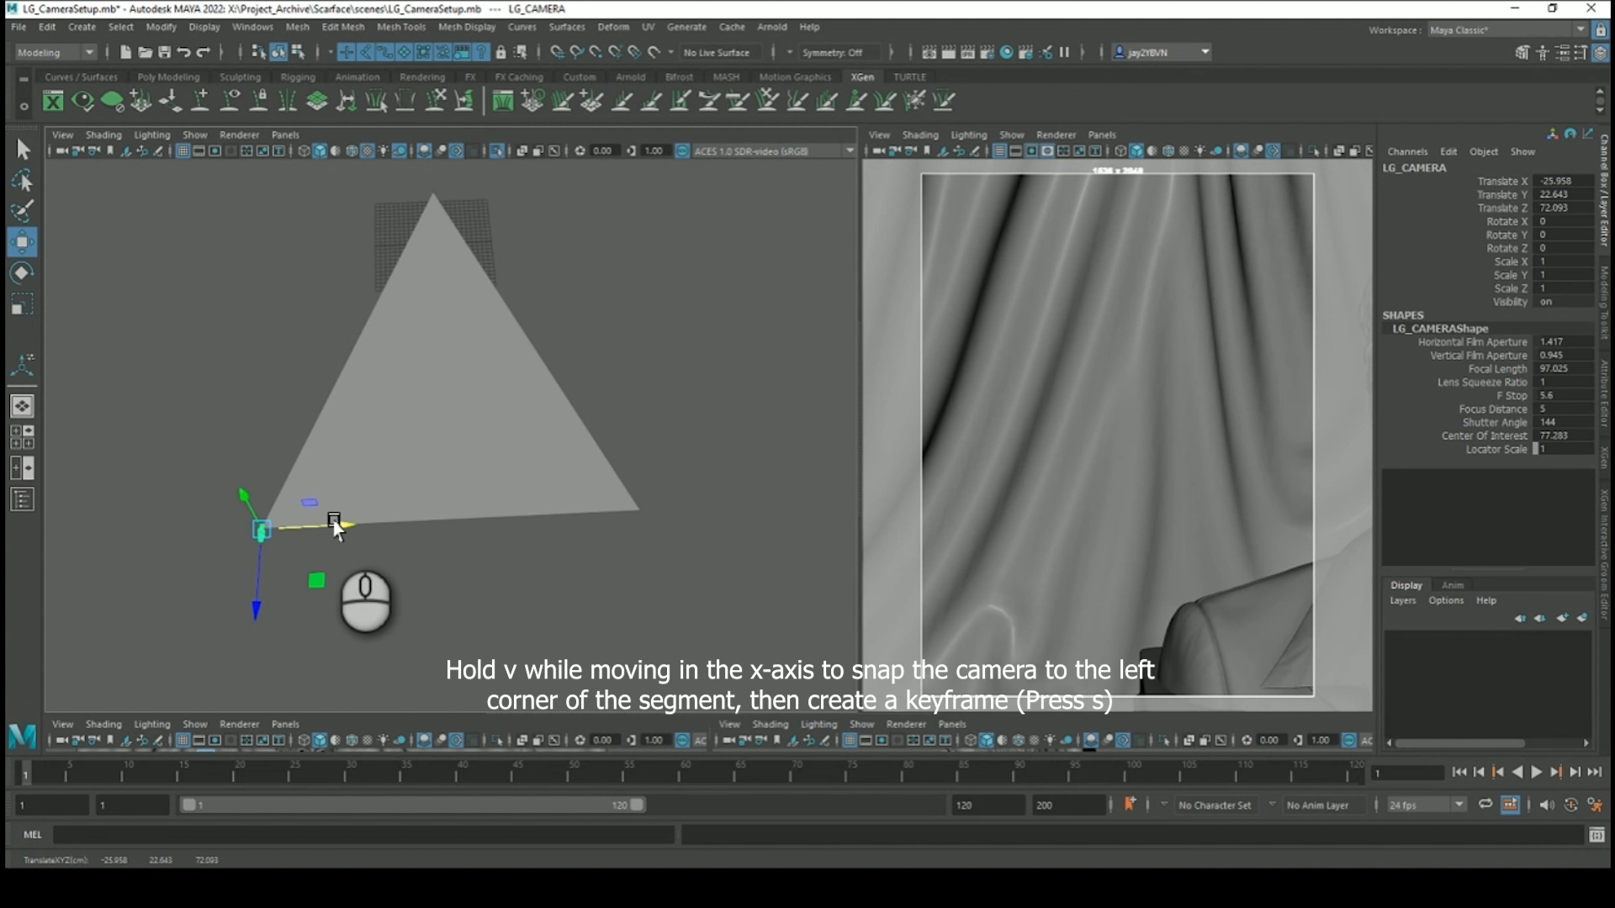Toggle Lock selection padlock icon
Screen dimensions: 1615x908
pos(501,52)
